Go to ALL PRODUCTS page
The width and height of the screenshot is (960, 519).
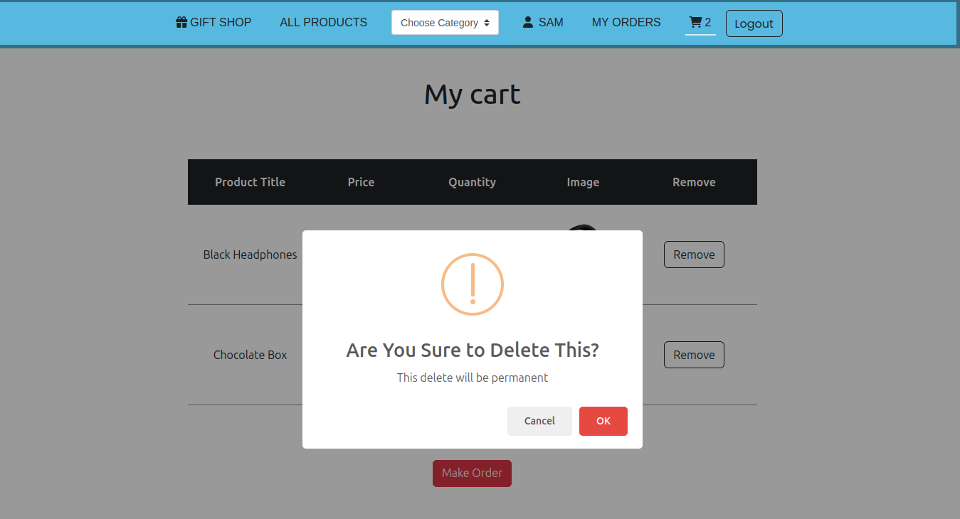click(323, 23)
